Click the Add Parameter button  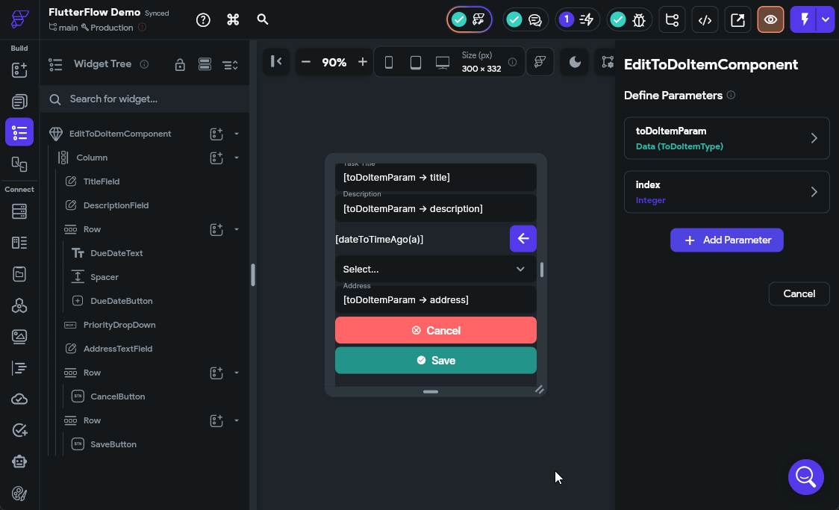click(x=726, y=240)
